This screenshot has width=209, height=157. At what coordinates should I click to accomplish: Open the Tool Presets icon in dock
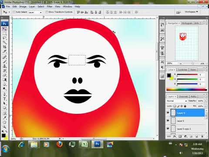pyautogui.click(x=162, y=39)
